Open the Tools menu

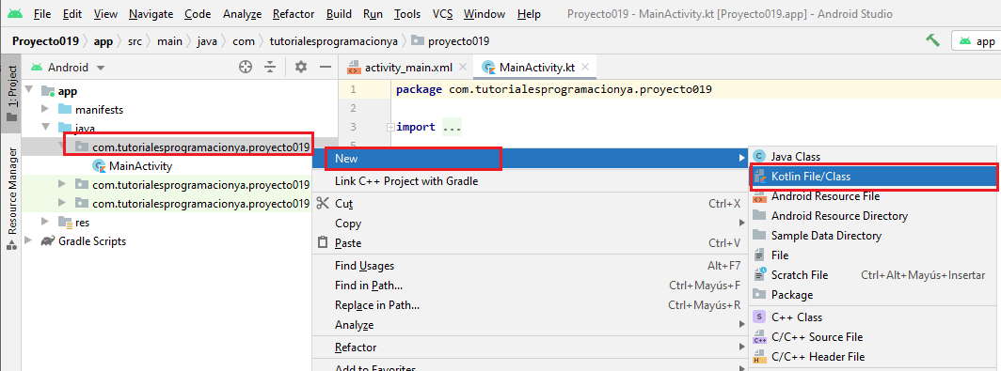tap(407, 13)
